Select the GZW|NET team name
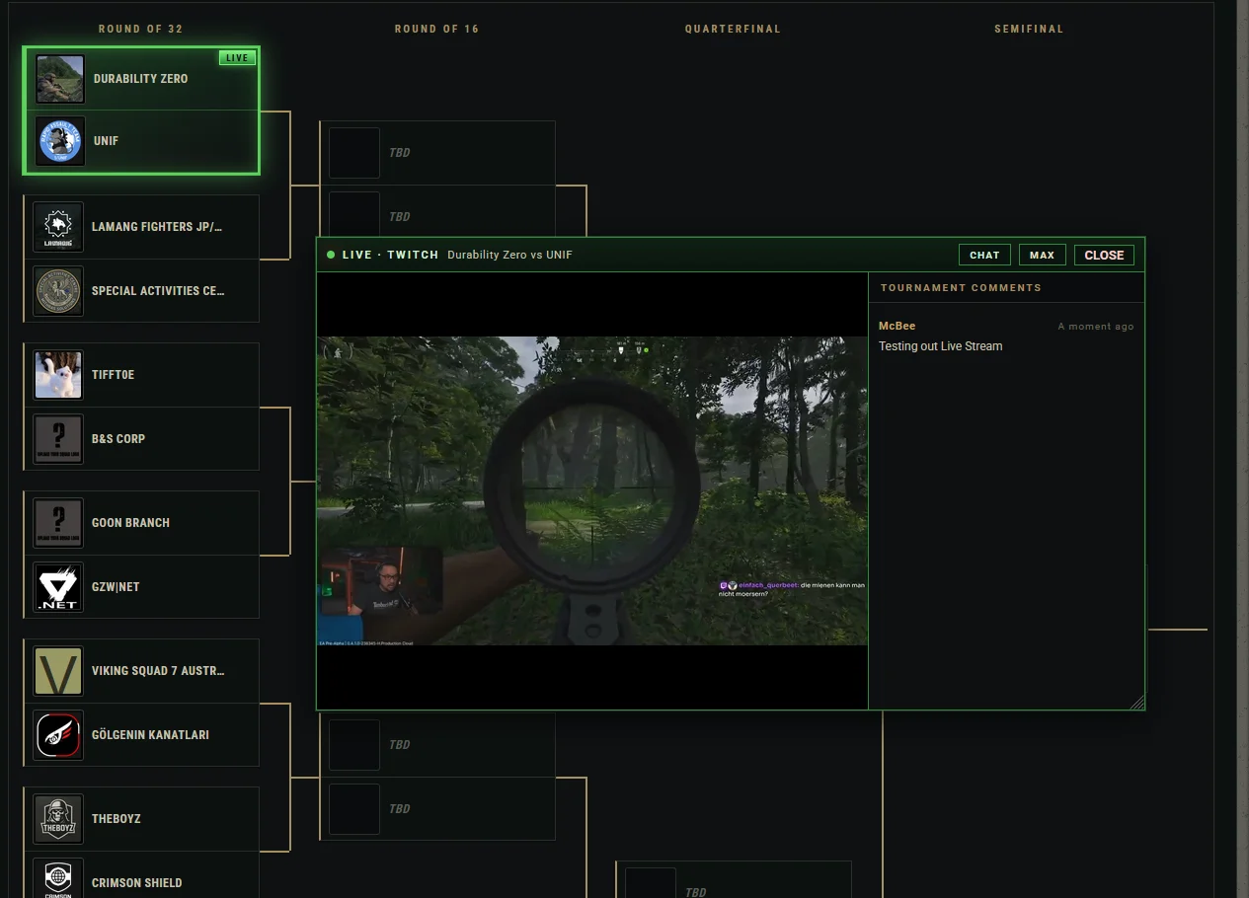The width and height of the screenshot is (1249, 898). click(116, 587)
